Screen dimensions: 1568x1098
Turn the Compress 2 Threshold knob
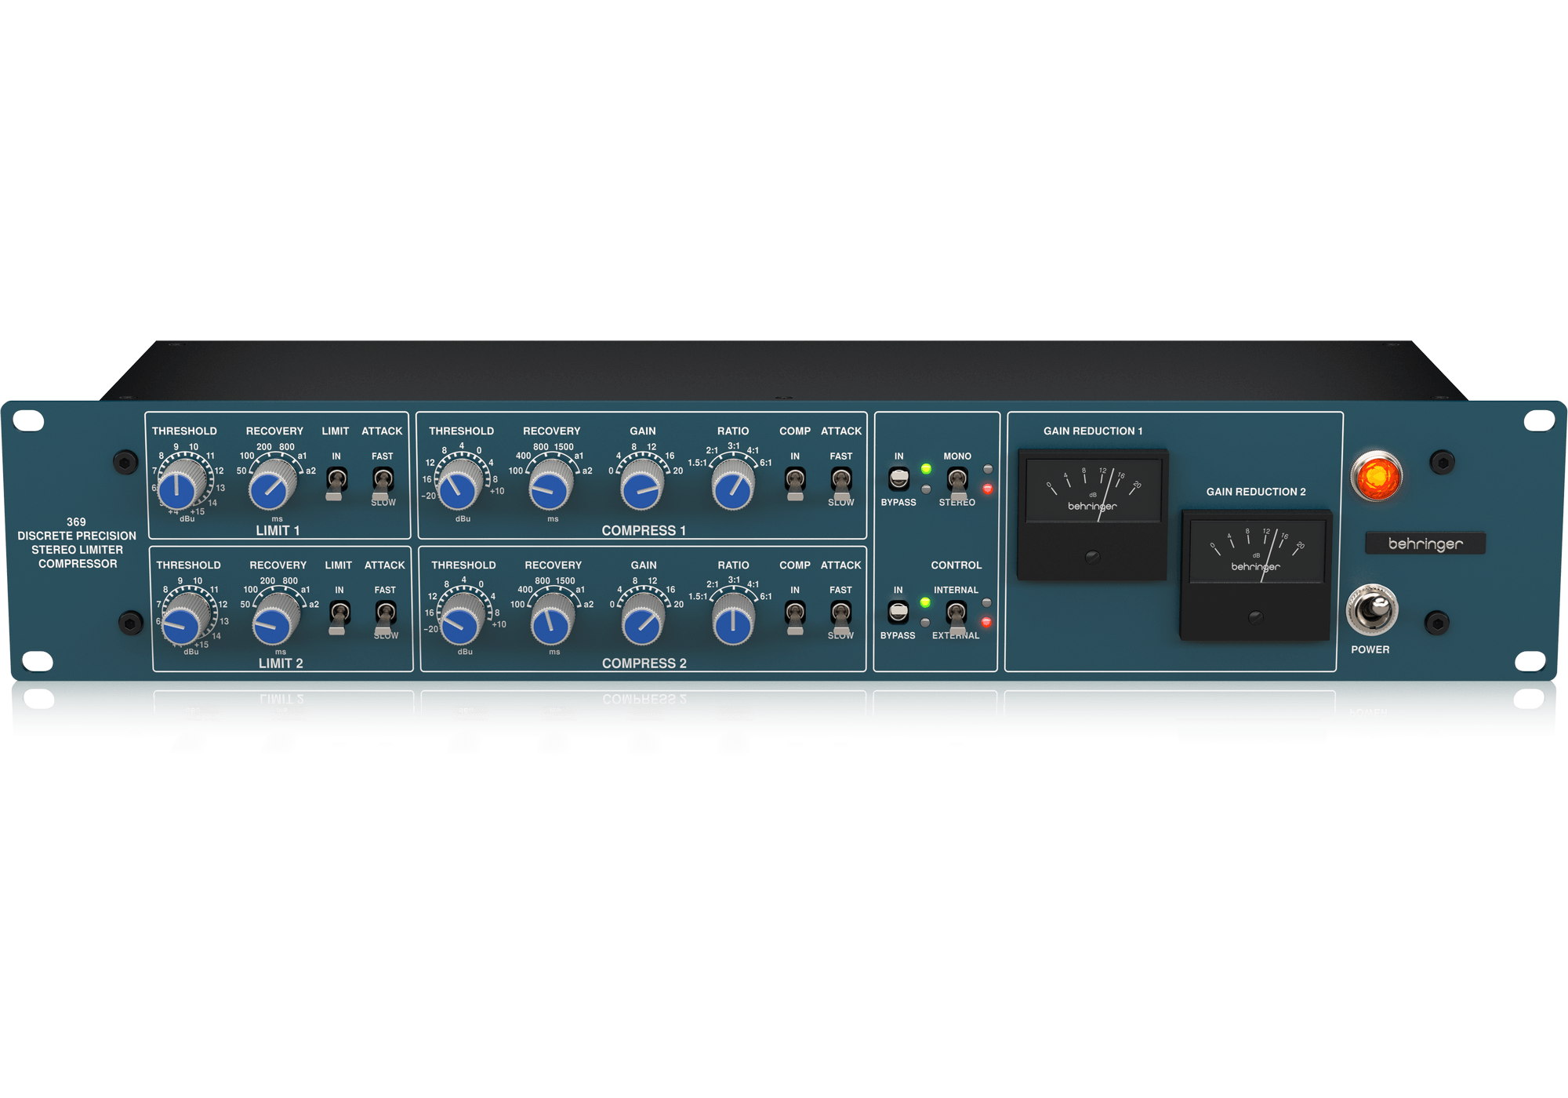pyautogui.click(x=461, y=619)
